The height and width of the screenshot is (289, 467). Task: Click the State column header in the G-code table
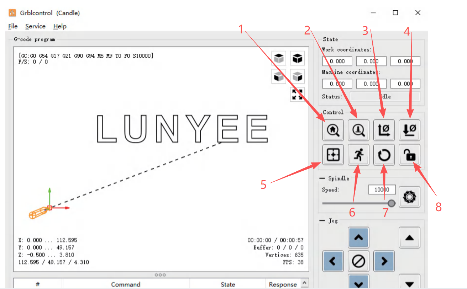coord(228,284)
